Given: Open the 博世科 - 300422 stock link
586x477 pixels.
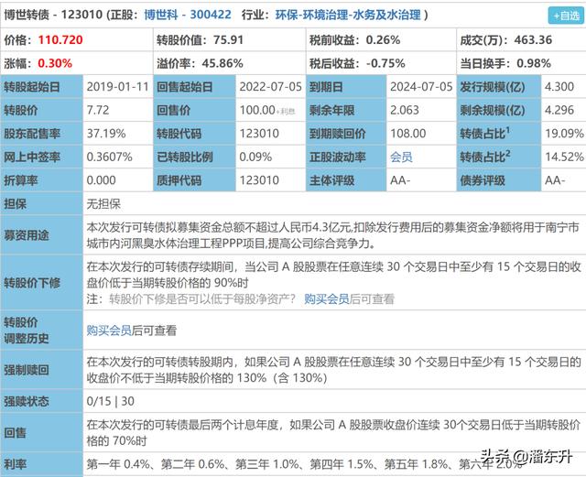Looking at the screenshot, I should click(x=188, y=15).
